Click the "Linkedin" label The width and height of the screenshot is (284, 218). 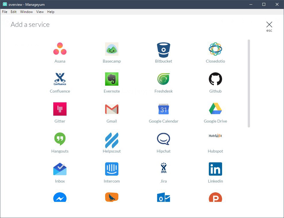coord(215,181)
